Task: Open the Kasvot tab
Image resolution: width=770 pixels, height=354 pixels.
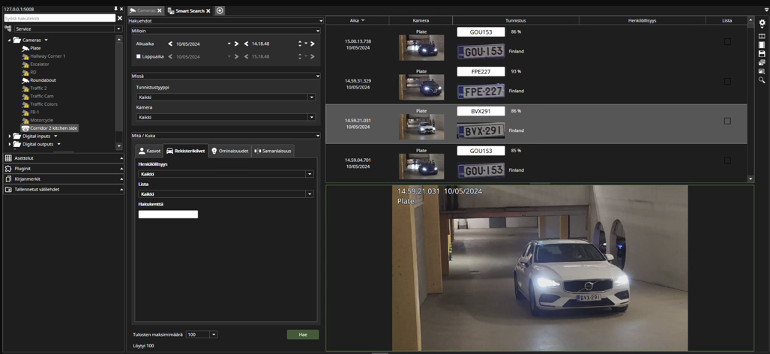Action: (x=149, y=151)
